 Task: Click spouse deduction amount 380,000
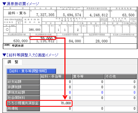coord(35,30)
